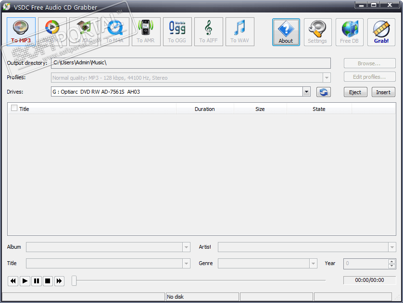
Task: Start ripping with the Grab! button
Action: coord(381,32)
